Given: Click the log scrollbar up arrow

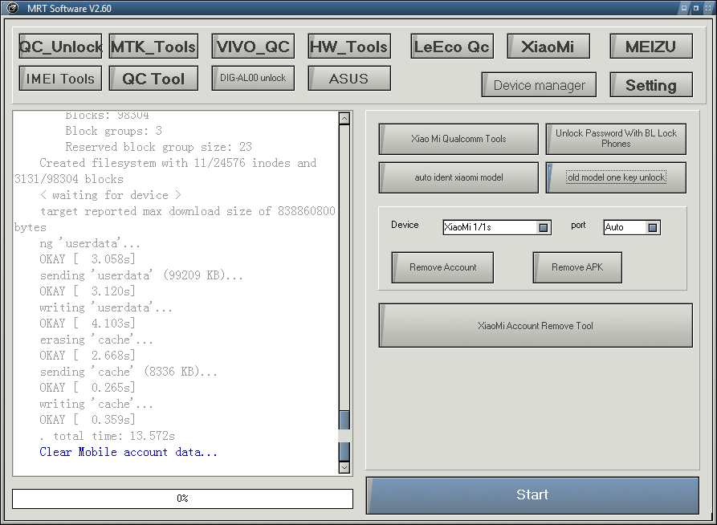Looking at the screenshot, I should [344, 119].
